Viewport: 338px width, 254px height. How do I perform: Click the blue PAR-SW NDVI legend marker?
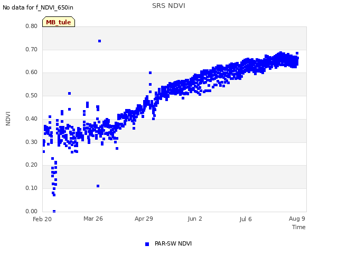tap(147, 244)
